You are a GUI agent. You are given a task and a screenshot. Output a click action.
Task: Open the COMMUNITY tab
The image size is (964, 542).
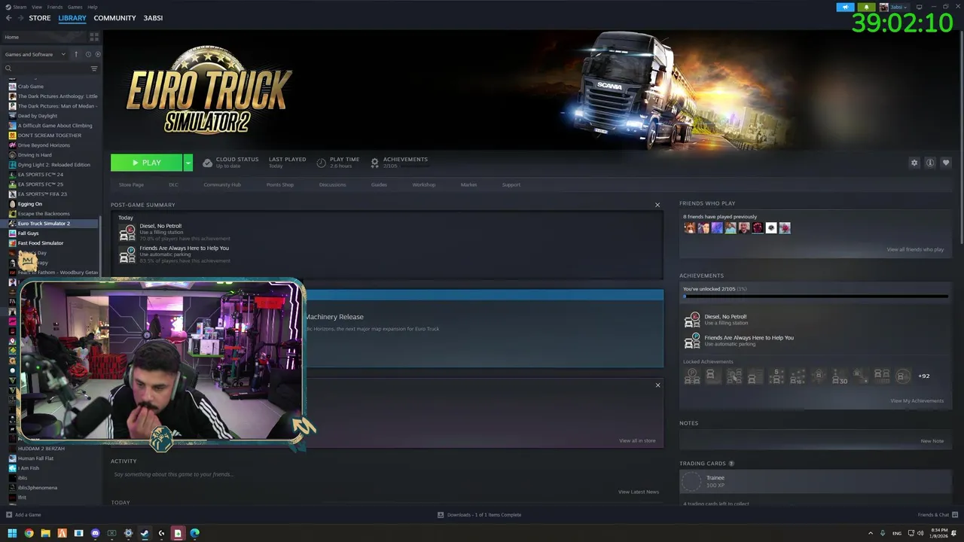pos(114,18)
